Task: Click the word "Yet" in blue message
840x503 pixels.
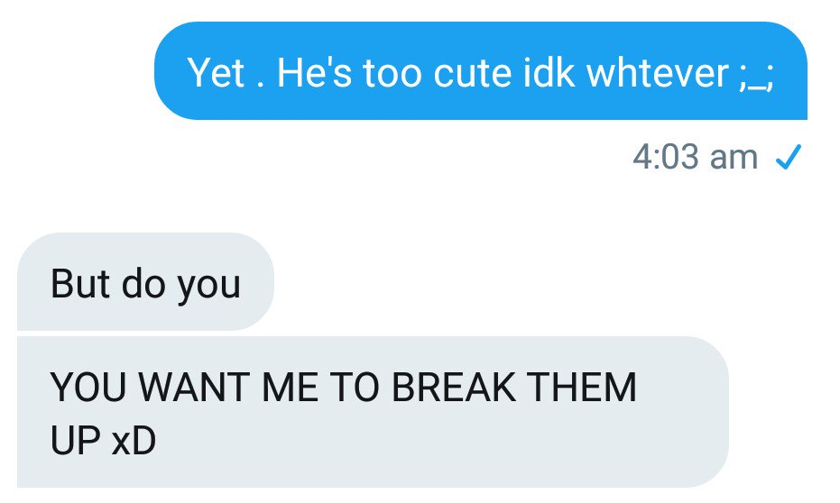Action: click(217, 73)
